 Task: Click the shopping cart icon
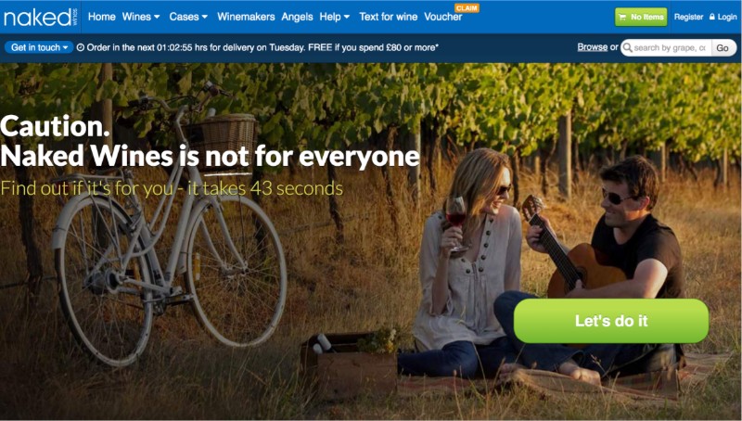(622, 17)
